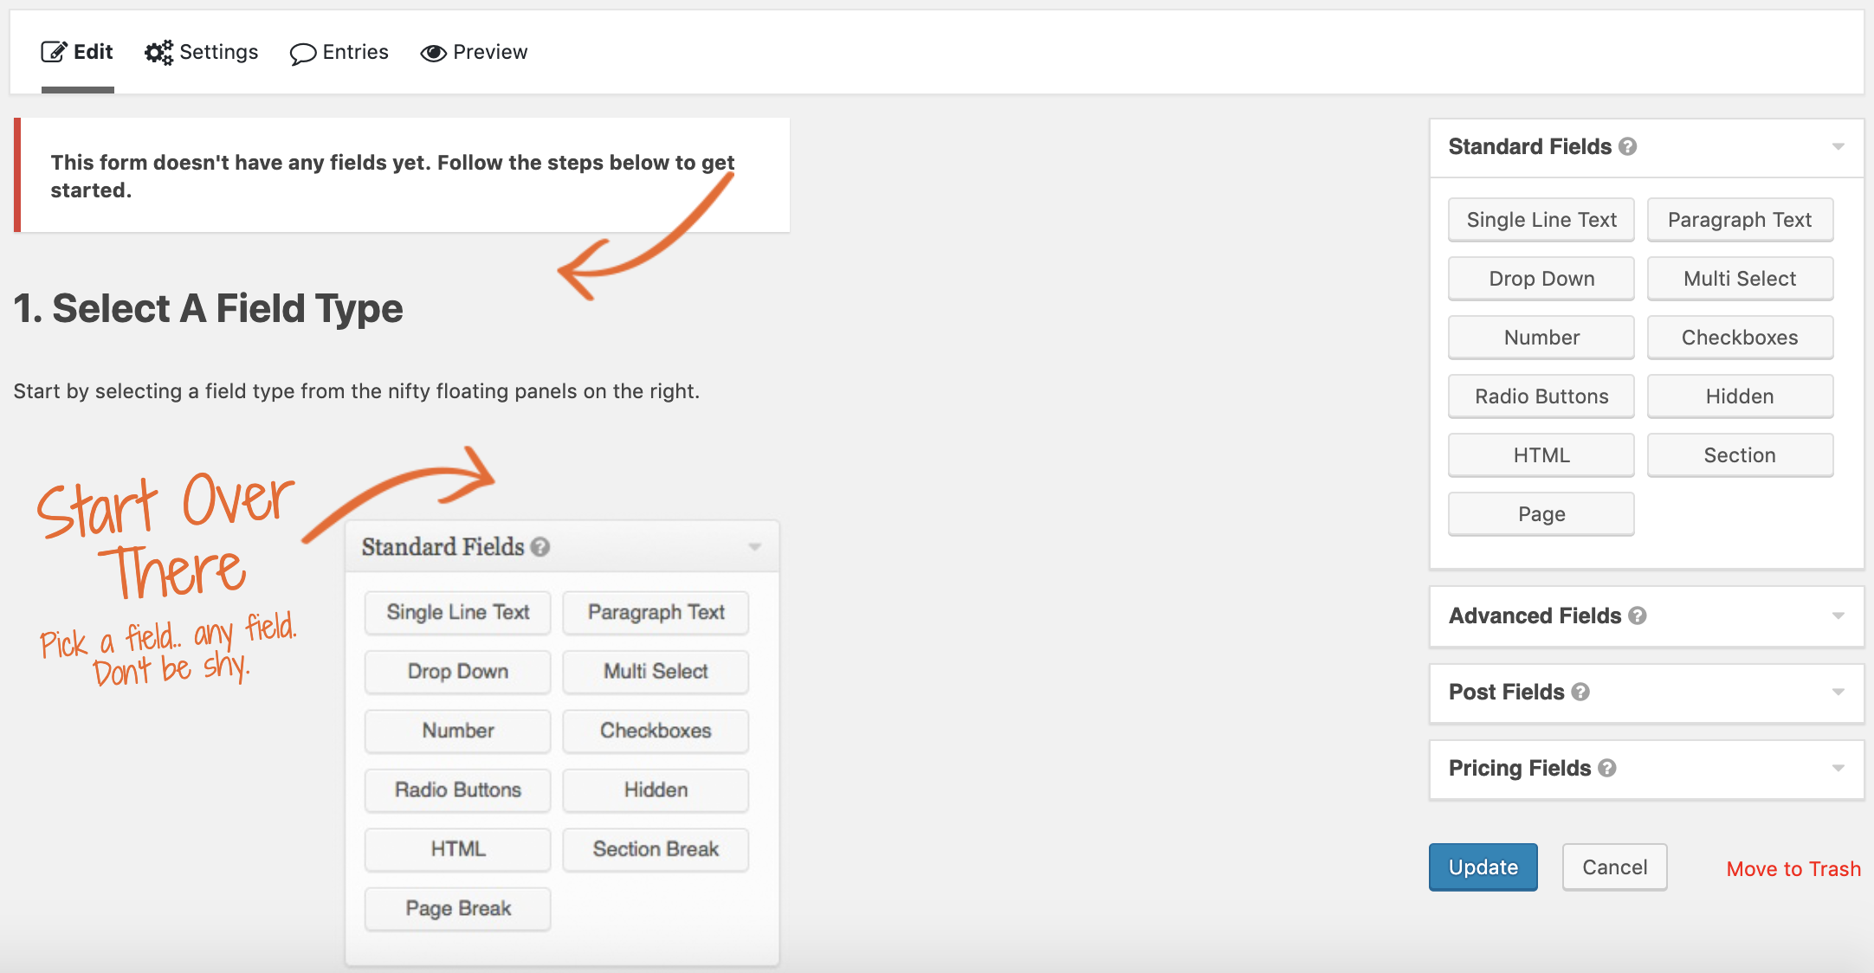Image resolution: width=1874 pixels, height=973 pixels.
Task: Click the Preview eye icon
Action: pos(433,53)
